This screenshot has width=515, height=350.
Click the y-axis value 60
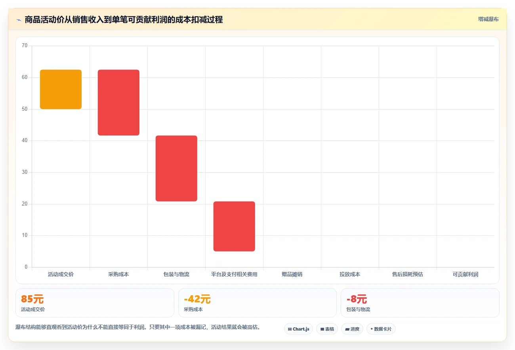click(x=25, y=77)
